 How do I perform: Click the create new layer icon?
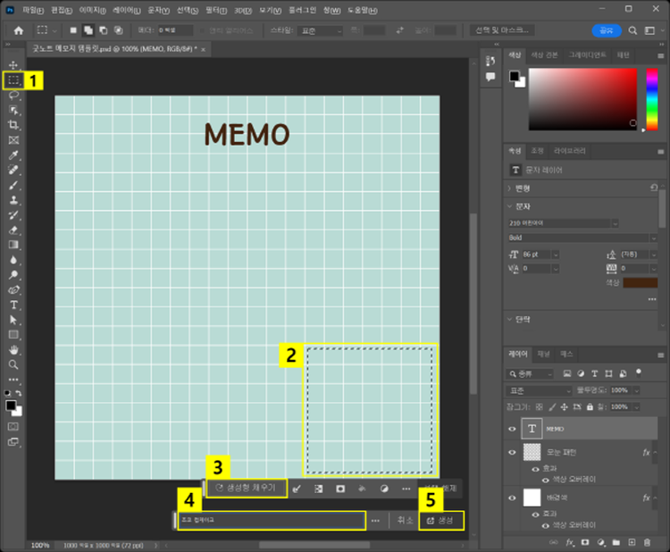pos(631,541)
